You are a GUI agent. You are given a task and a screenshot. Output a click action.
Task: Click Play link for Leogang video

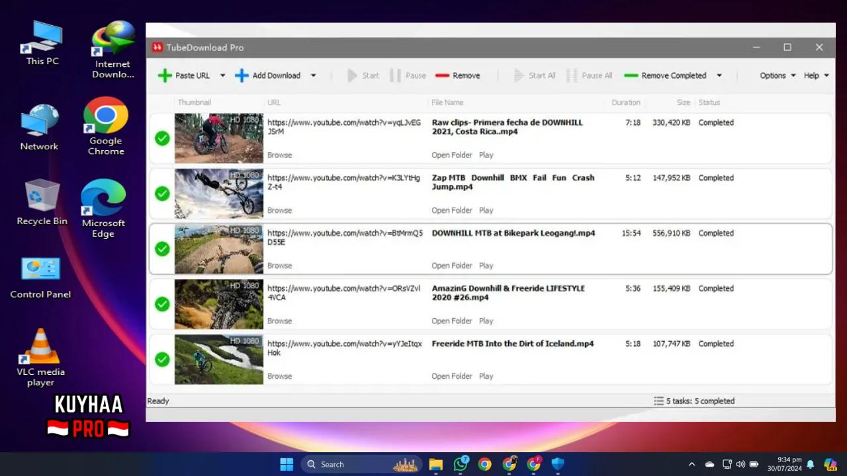(486, 266)
